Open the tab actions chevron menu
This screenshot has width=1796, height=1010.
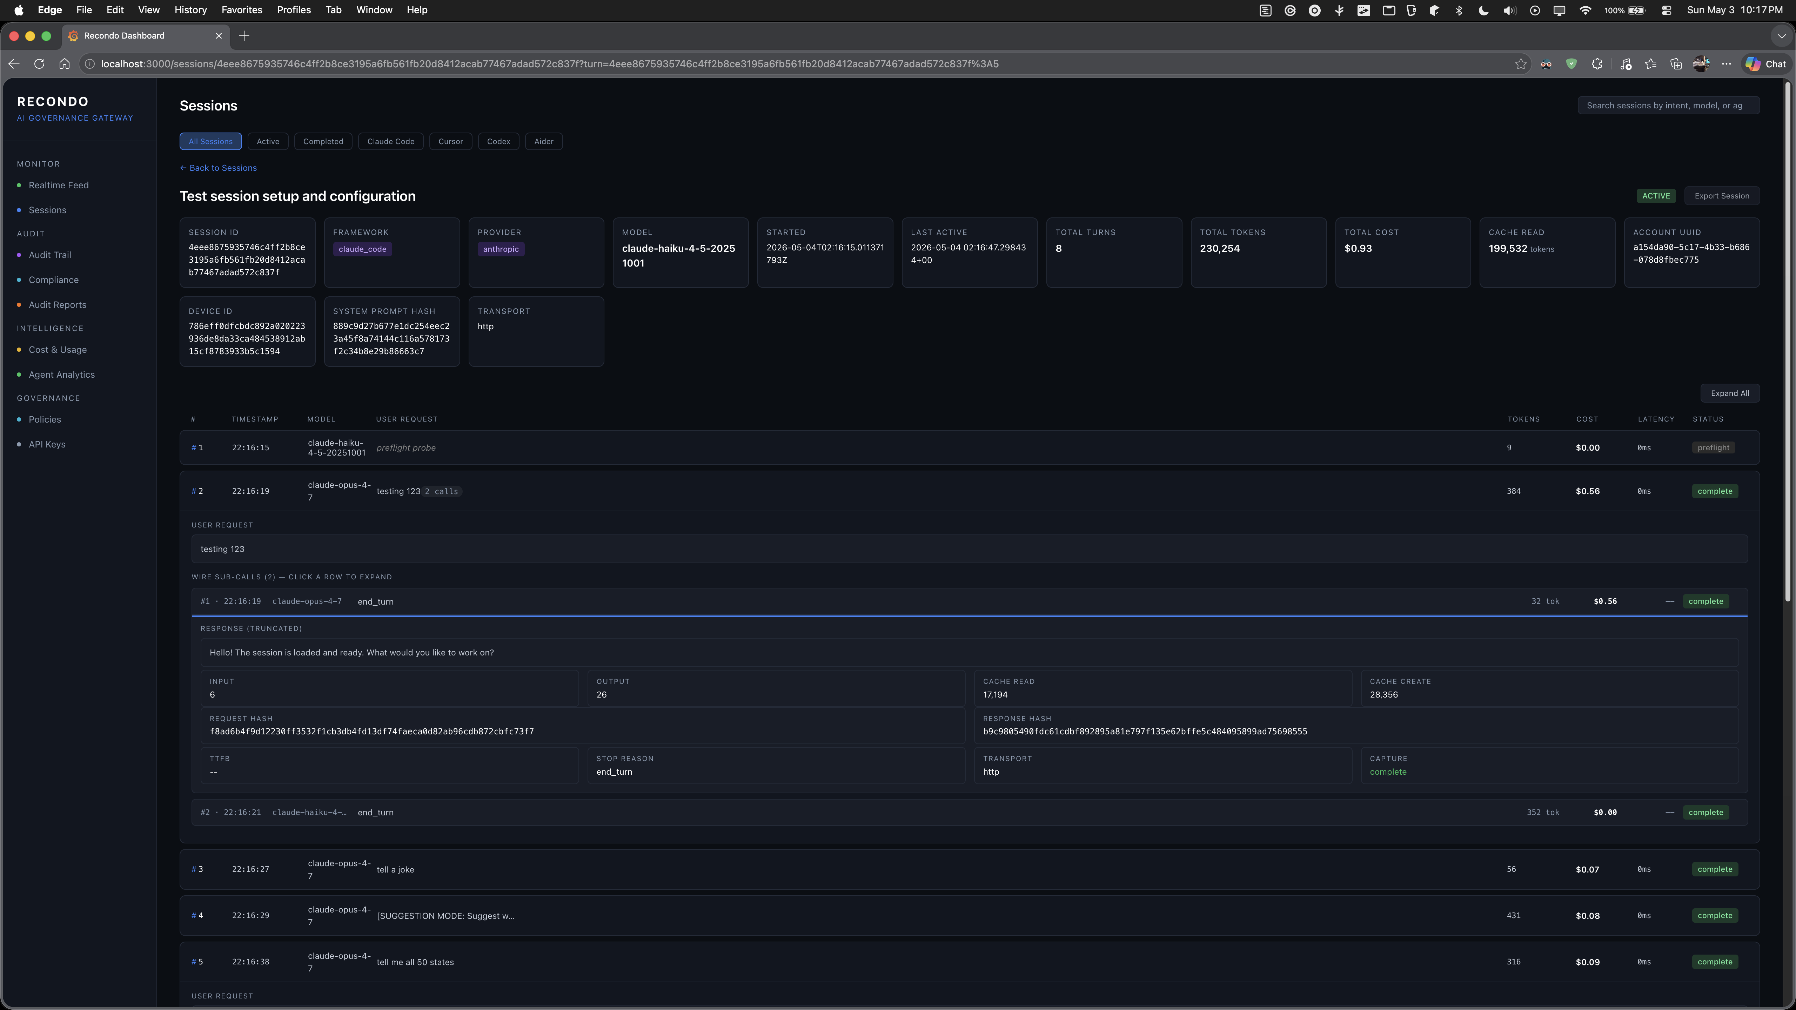pyautogui.click(x=1781, y=35)
